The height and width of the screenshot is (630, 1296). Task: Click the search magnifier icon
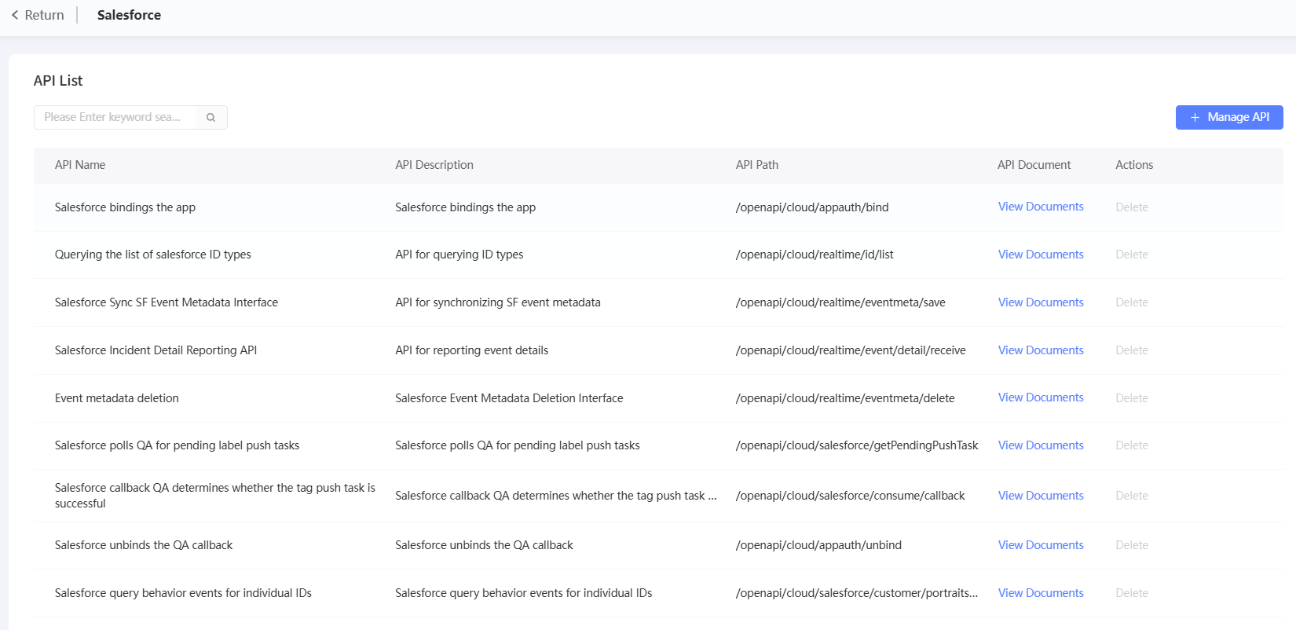(211, 117)
